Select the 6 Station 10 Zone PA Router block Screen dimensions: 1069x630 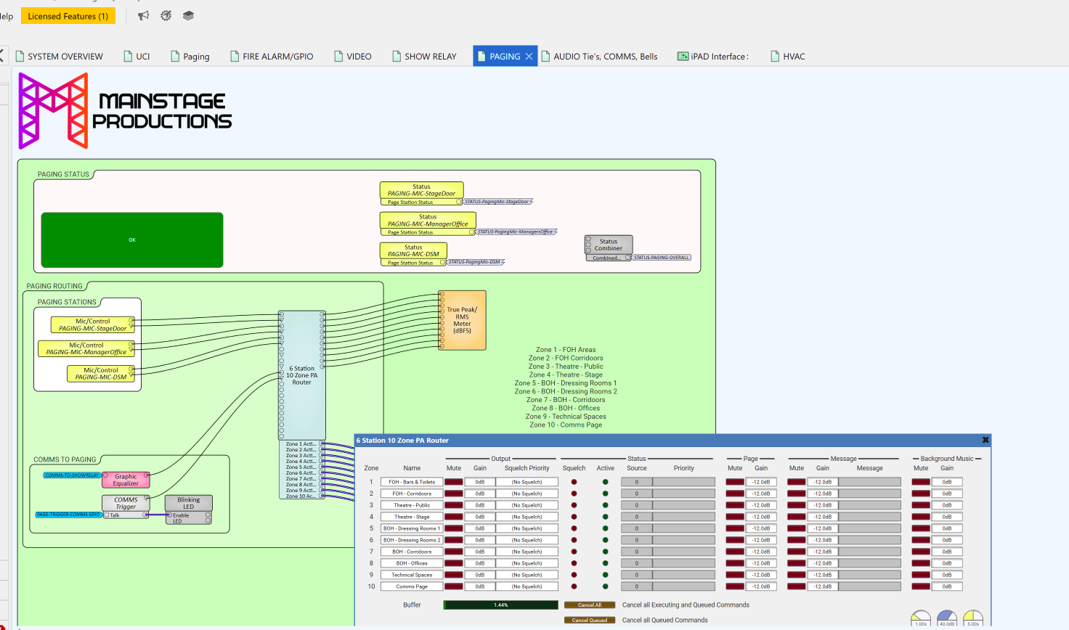pyautogui.click(x=302, y=375)
